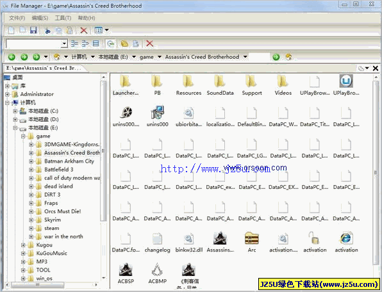Screen dimensions: 382x292
Task: Click the refresh icon in second toolbar
Action: 110,44
